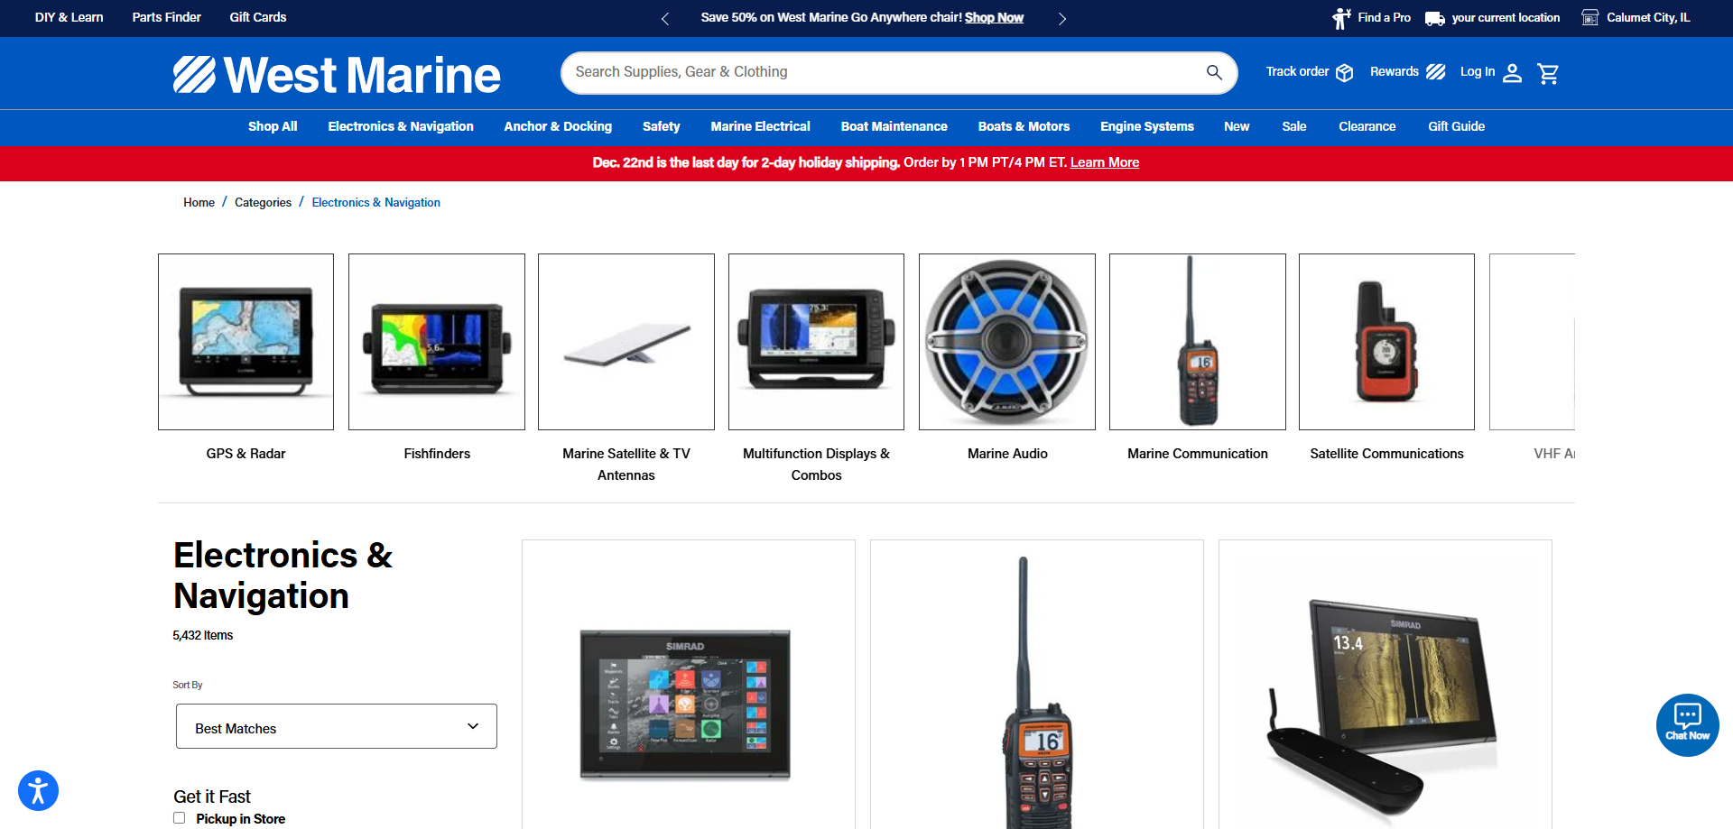1733x829 pixels.
Task: Open the Fishfinders category thumbnail
Action: pos(437,342)
